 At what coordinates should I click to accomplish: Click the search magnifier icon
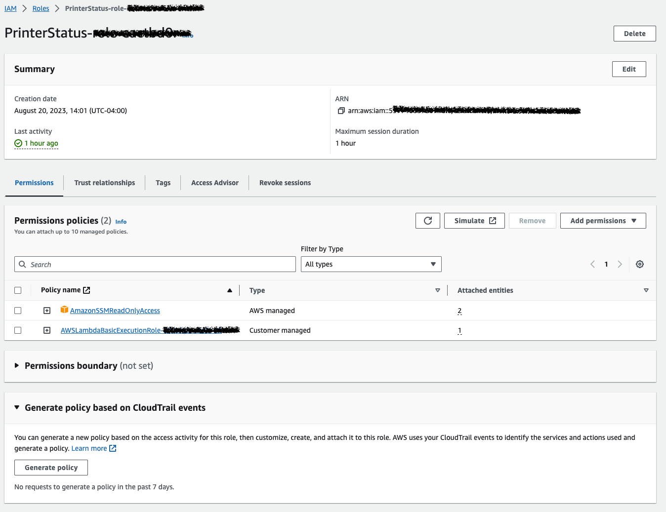point(22,264)
